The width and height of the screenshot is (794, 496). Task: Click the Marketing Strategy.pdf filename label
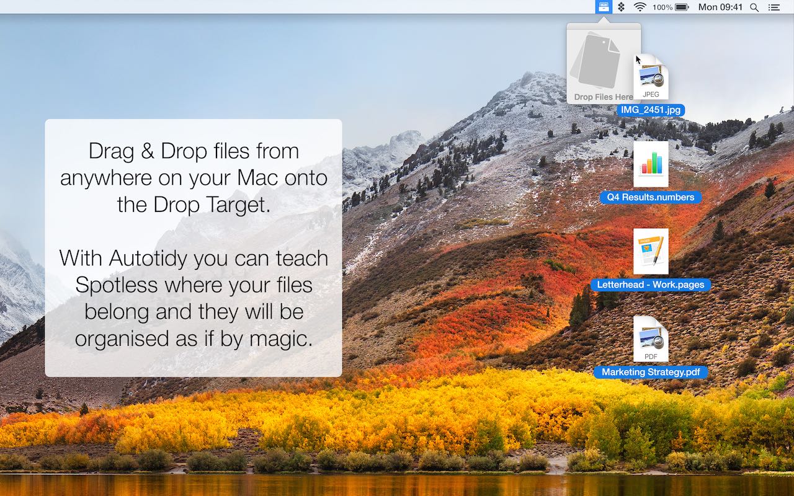(x=651, y=372)
